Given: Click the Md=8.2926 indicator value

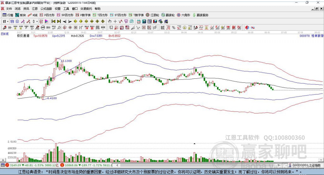Looking at the screenshot, I should [77, 36].
